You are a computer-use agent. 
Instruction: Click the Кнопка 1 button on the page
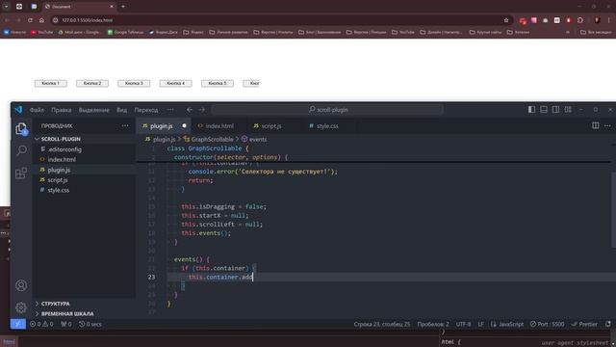click(x=51, y=83)
